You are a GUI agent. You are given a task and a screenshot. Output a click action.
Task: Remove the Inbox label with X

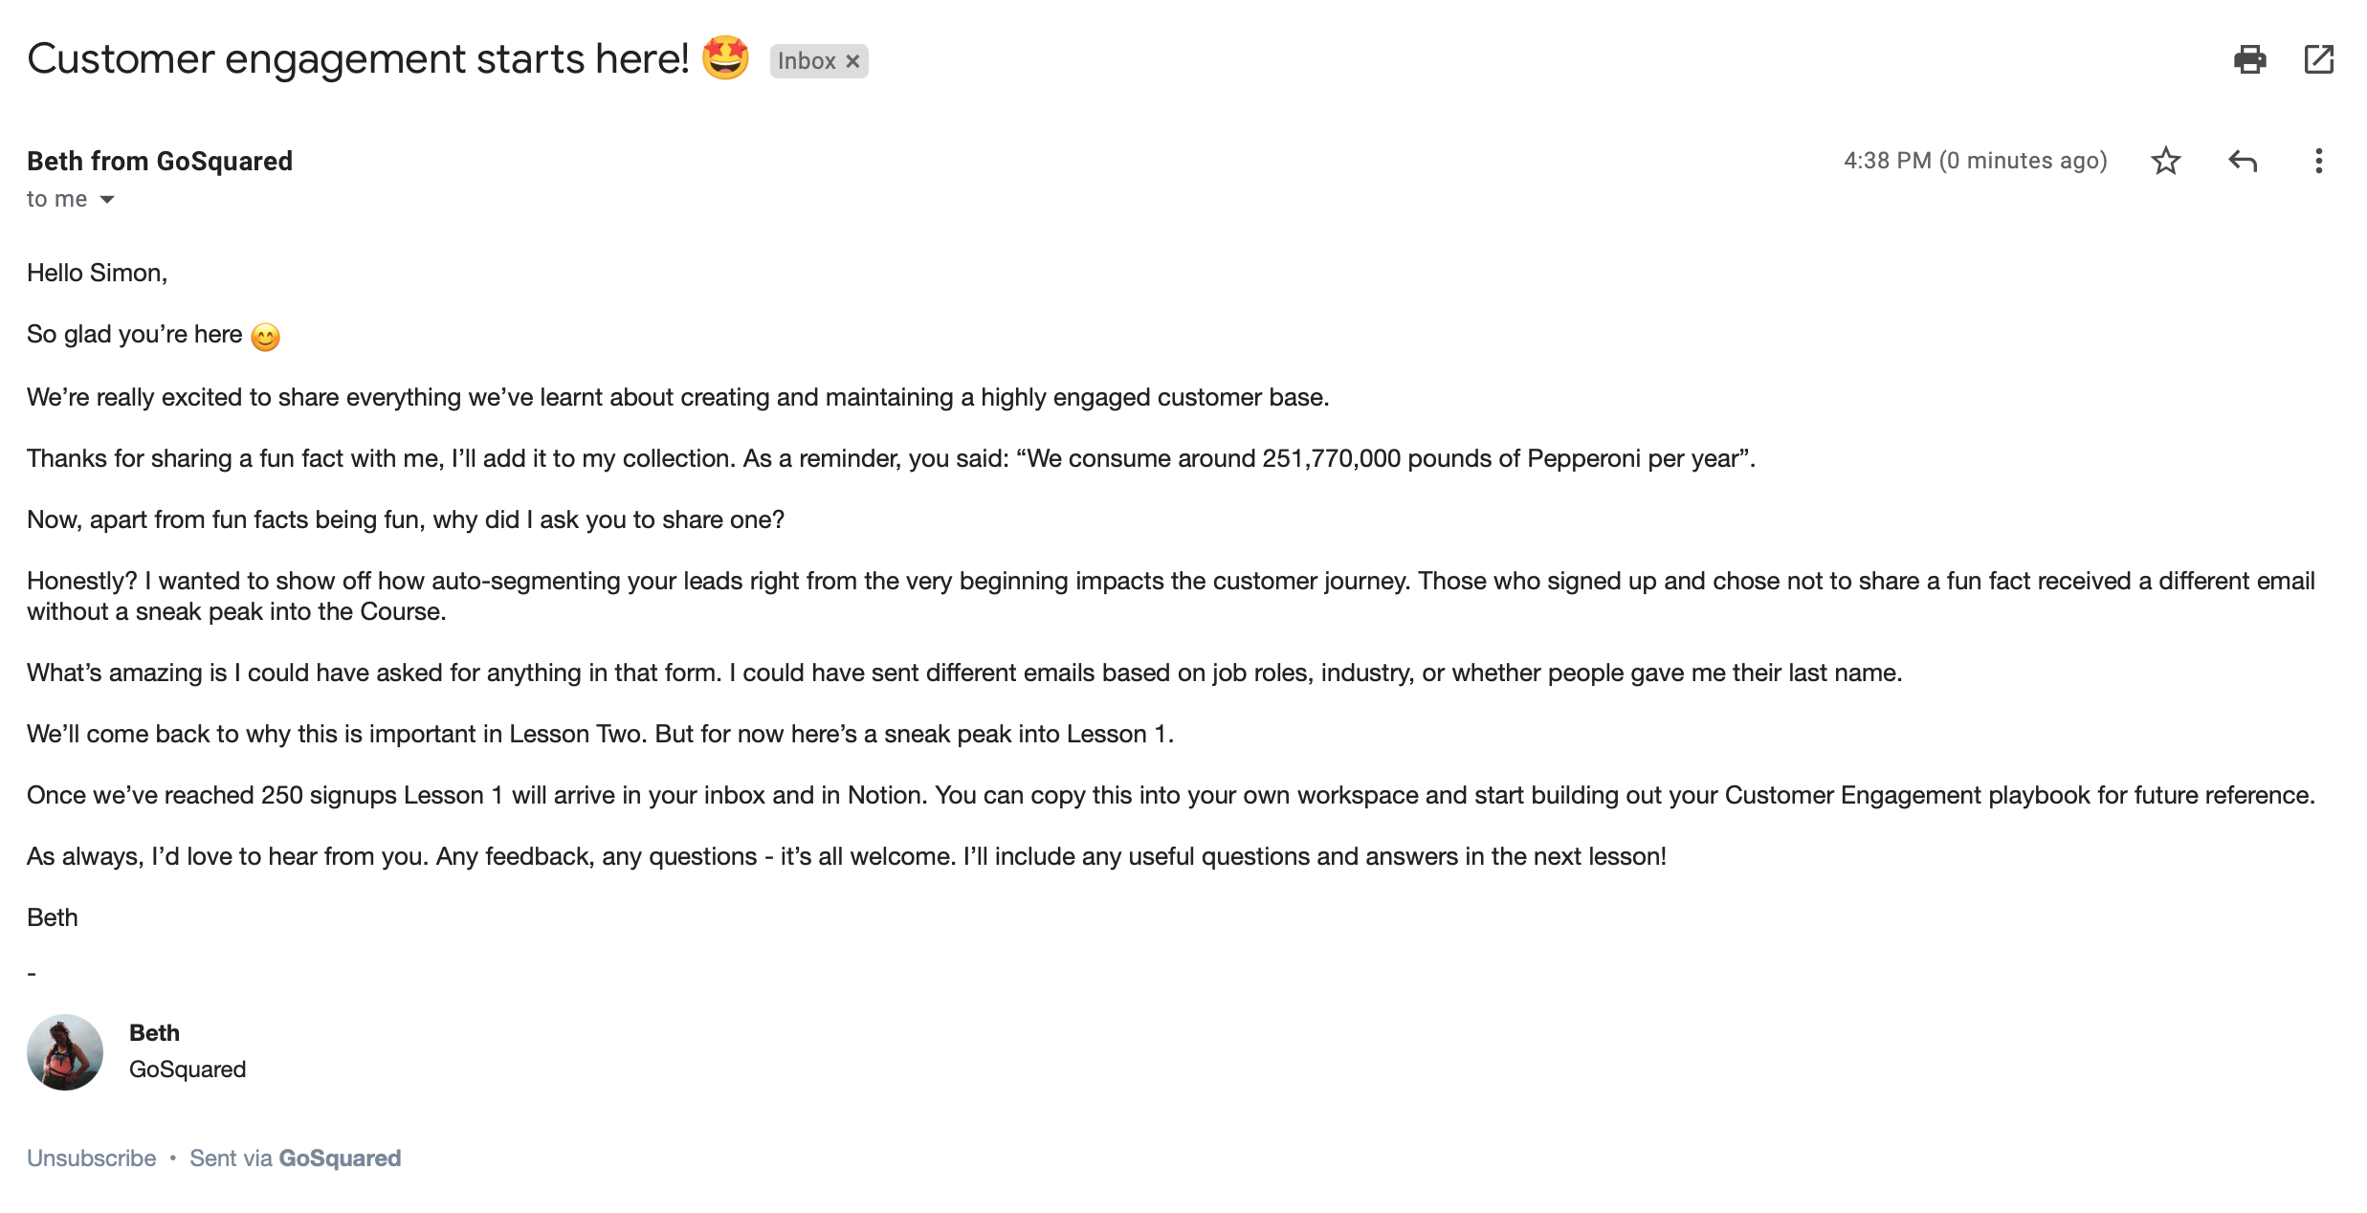point(852,61)
